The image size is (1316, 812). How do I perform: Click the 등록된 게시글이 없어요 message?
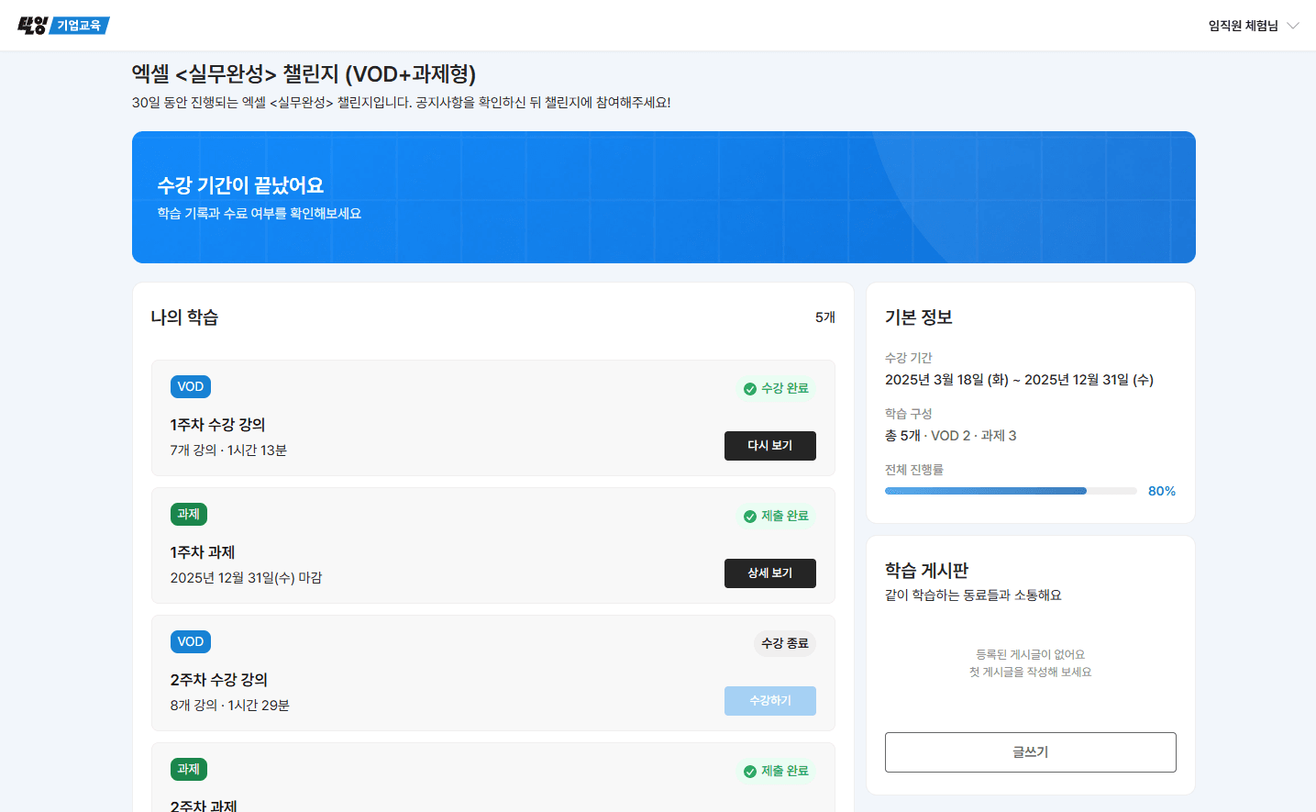coord(1031,655)
